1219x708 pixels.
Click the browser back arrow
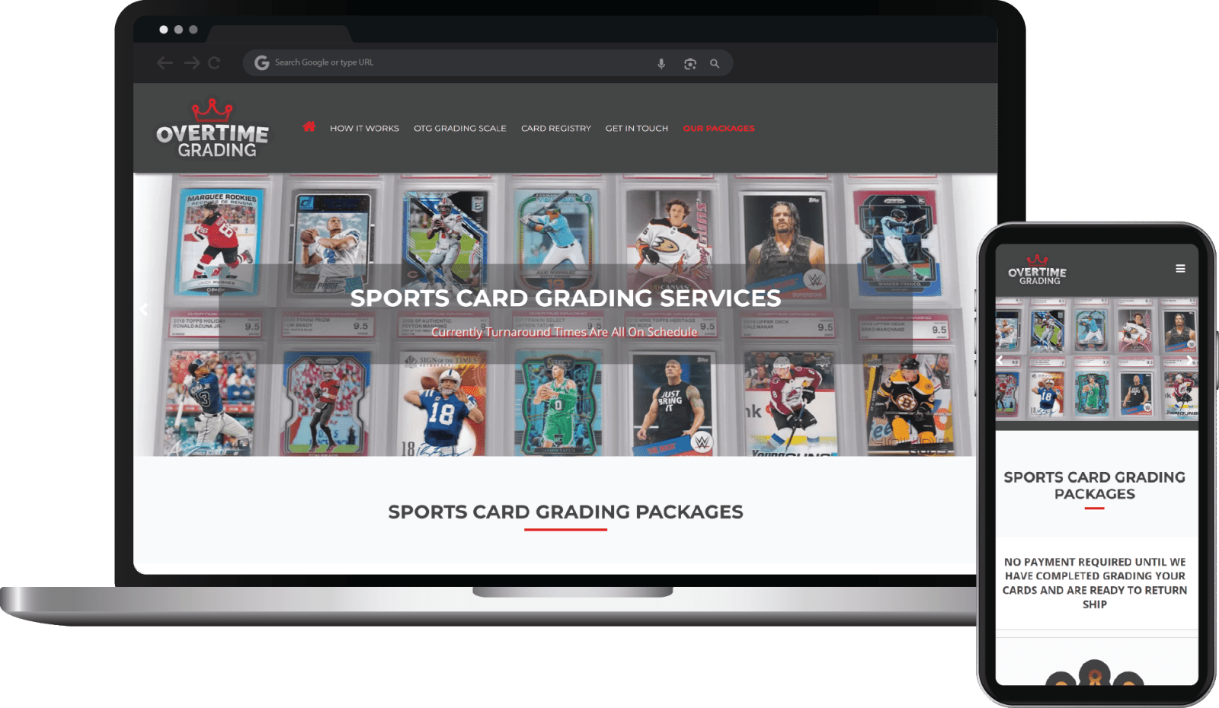pos(165,63)
